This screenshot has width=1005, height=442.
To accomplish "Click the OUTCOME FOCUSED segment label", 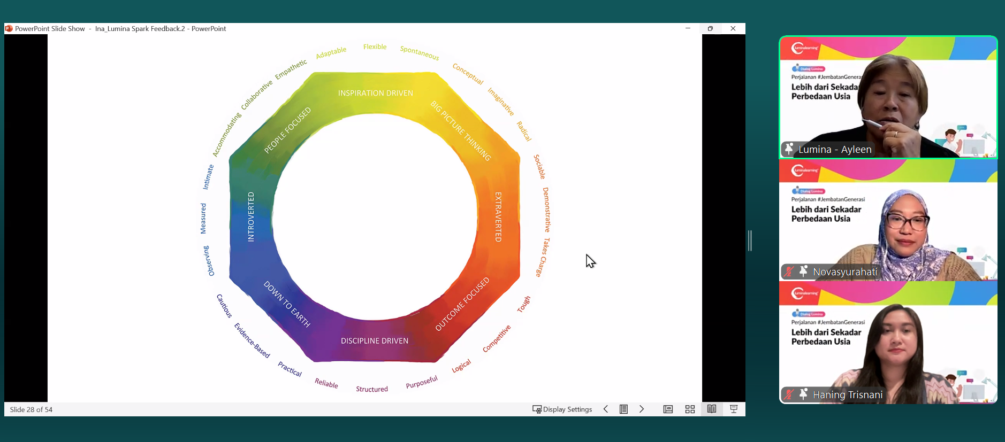I will point(462,304).
